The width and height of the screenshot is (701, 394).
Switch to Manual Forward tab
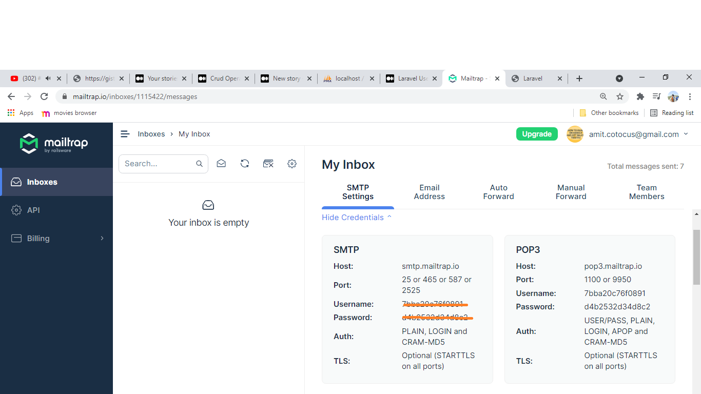571,192
